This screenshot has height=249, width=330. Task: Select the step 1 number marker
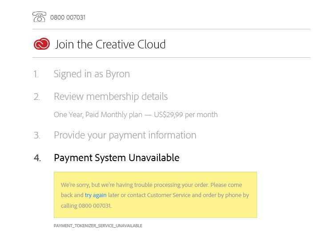coord(36,74)
